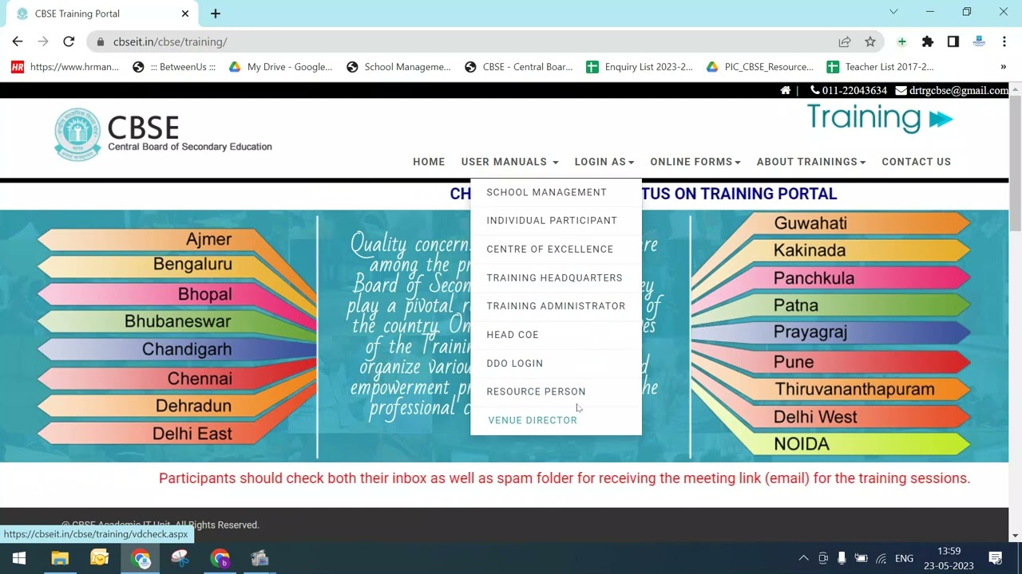This screenshot has height=574, width=1022.
Task: Open File Explorer from the taskbar
Action: pos(60,558)
